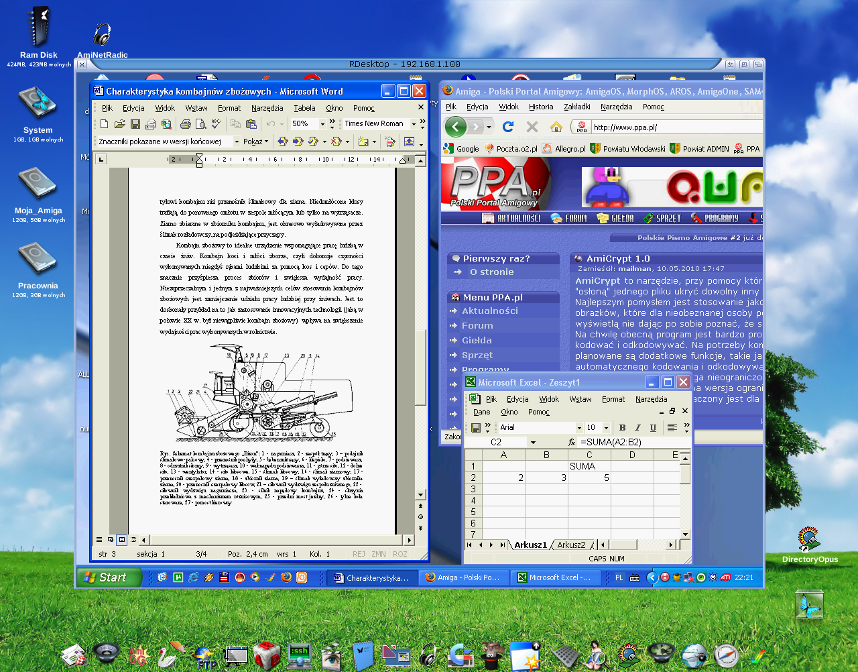Save the workbook with Excel's floppy icon
The height and width of the screenshot is (672, 858).
coord(475,427)
